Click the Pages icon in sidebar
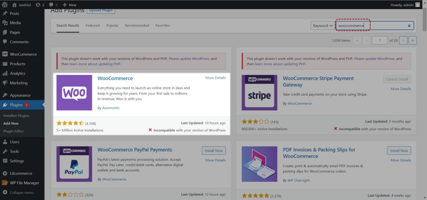The image size is (427, 200). click(5, 32)
